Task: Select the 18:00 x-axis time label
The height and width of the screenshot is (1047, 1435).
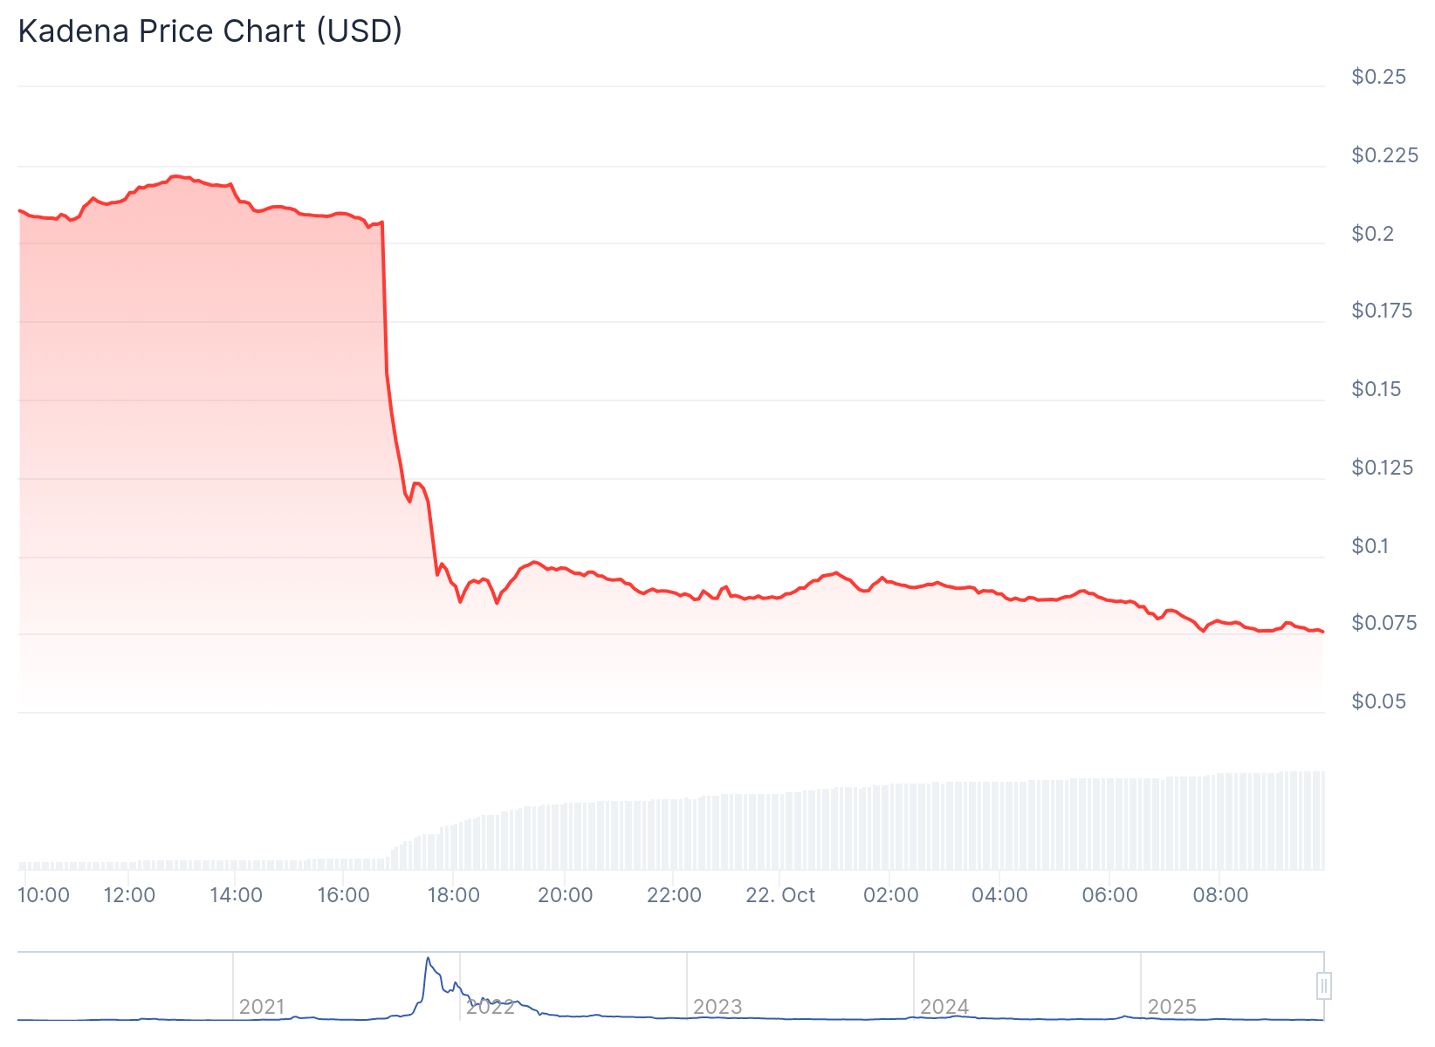Action: coord(453,895)
